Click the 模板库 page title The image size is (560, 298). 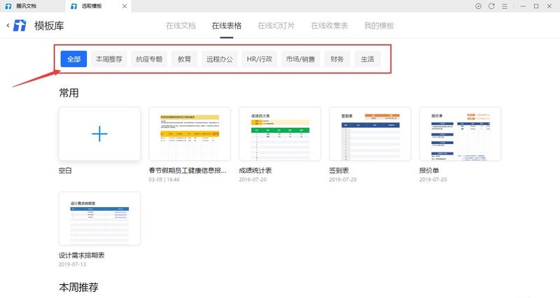49,26
